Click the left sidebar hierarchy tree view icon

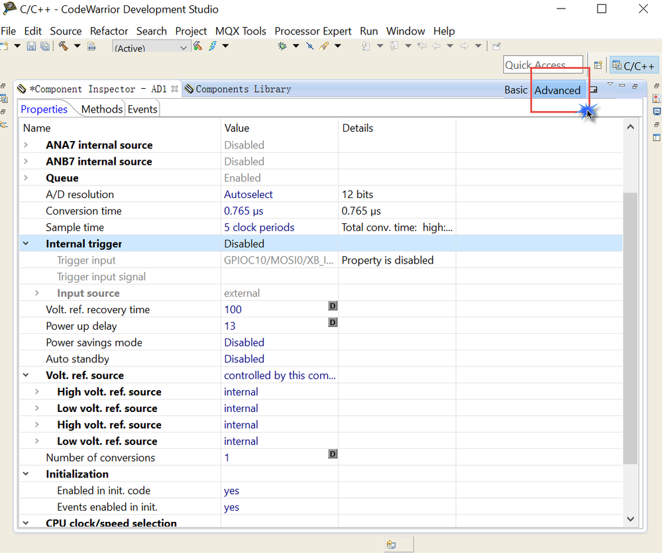click(x=4, y=125)
